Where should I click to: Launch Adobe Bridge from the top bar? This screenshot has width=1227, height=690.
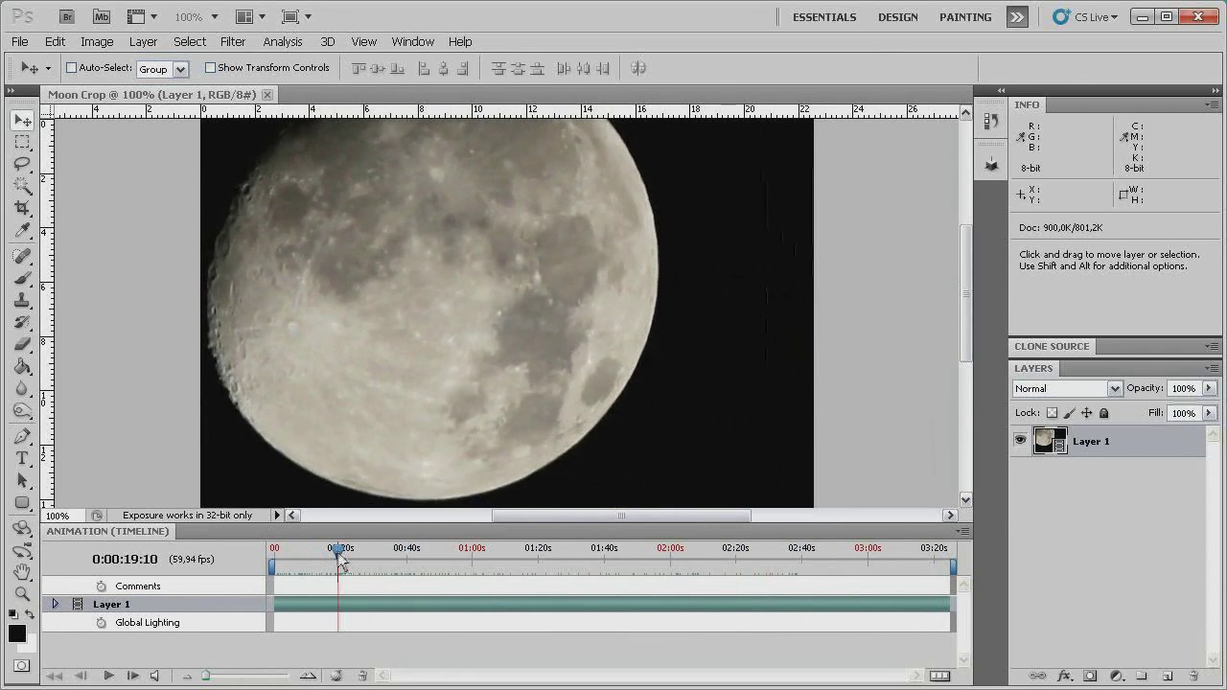pyautogui.click(x=66, y=16)
